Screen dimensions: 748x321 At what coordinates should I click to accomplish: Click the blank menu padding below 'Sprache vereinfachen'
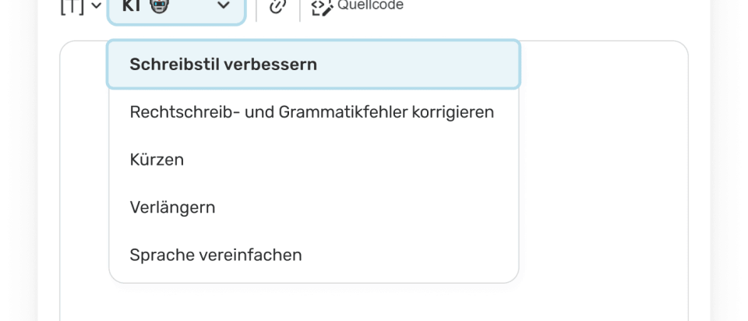point(313,275)
